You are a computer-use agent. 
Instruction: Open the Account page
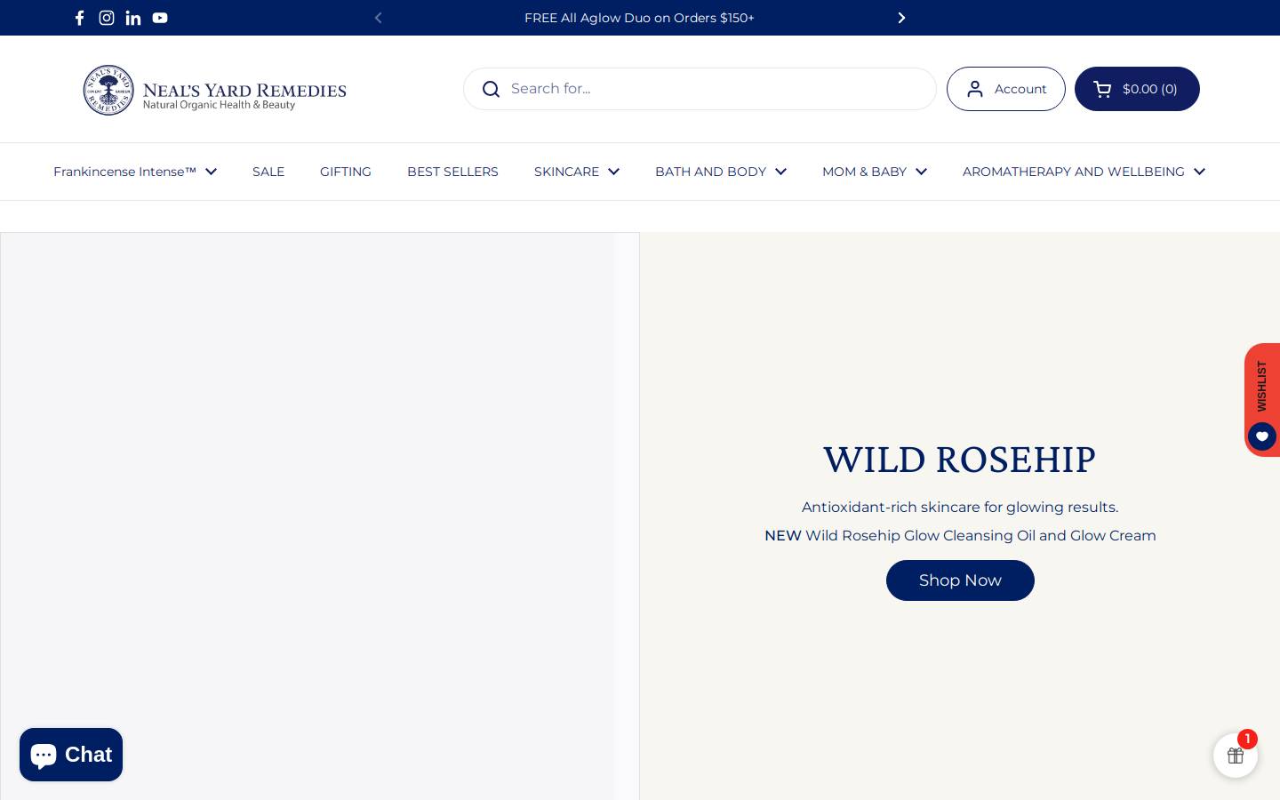click(1006, 89)
